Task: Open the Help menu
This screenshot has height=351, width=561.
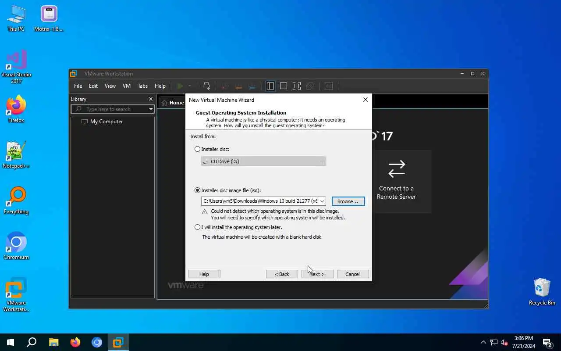Action: pos(160,86)
